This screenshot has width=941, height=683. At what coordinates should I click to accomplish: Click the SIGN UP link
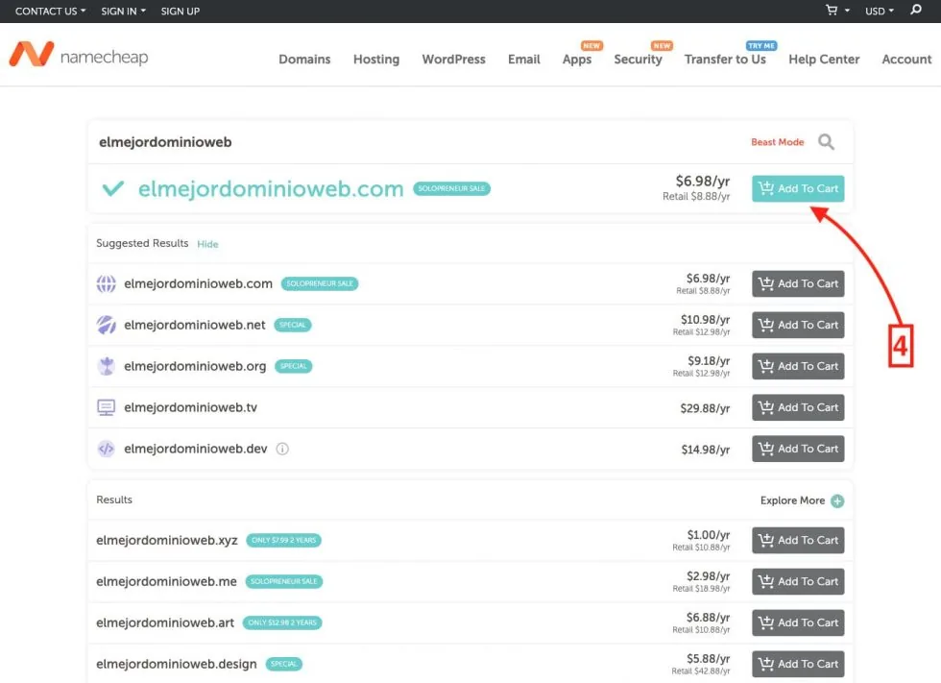181,11
